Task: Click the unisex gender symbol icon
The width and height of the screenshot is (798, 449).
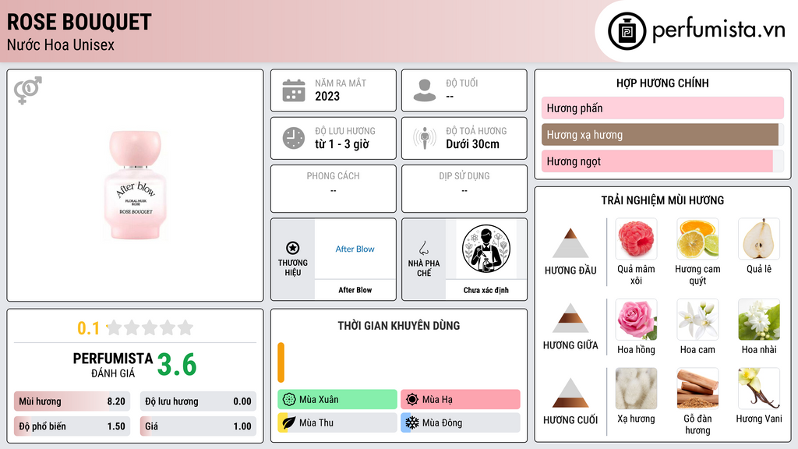Action: (28, 90)
